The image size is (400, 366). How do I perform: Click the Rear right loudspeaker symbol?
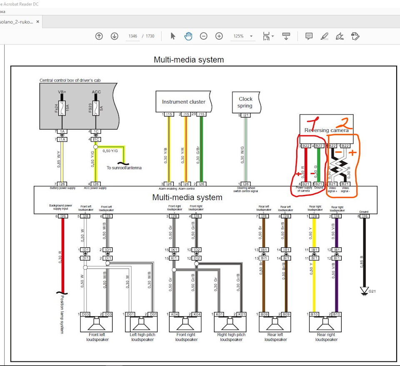[x=325, y=324]
